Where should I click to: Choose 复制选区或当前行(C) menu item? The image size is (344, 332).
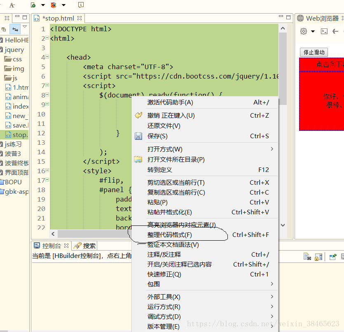tap(205, 193)
